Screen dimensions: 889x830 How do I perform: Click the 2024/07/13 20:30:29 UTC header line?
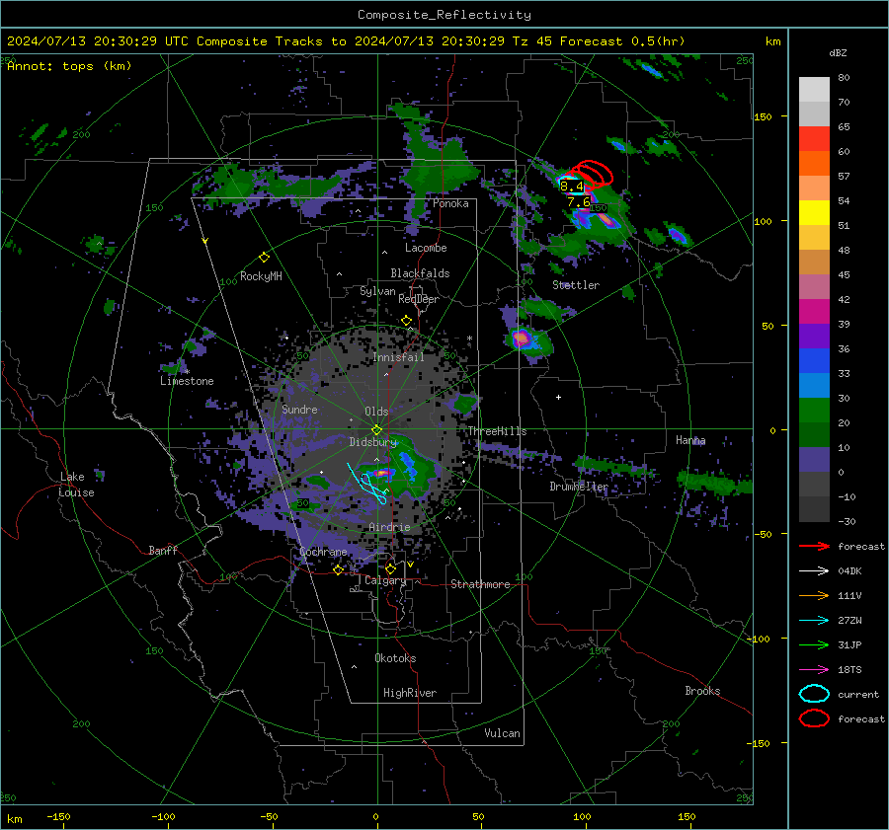click(x=346, y=41)
